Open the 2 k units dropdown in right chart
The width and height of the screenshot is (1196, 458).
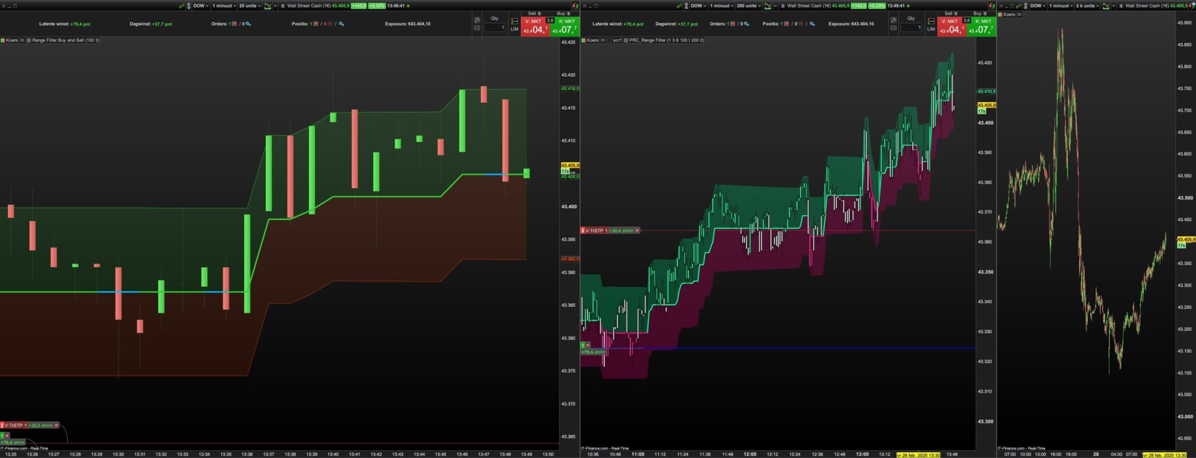coord(1087,6)
